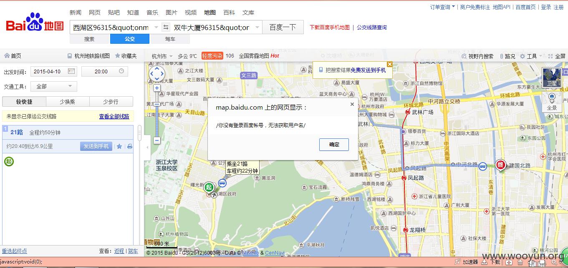
Task: Click the 下载百度手机地图 link
Action: 330,28
